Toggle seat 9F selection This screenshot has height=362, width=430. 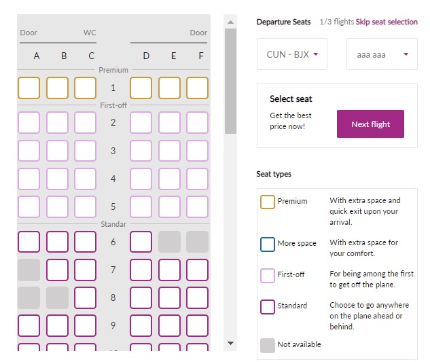click(x=197, y=326)
